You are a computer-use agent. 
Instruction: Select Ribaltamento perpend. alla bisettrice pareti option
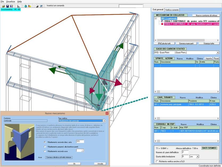point(45,147)
